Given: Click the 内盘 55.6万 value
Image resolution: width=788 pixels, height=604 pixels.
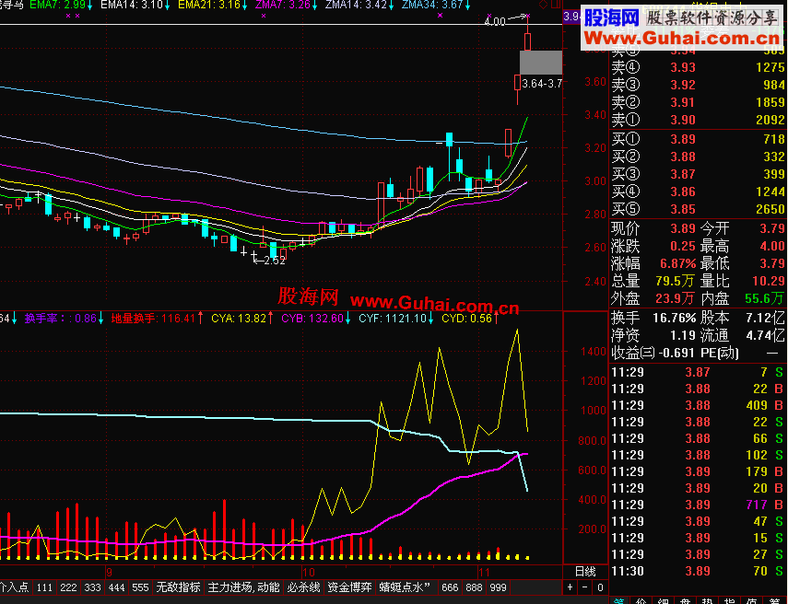Looking at the screenshot, I should [764, 298].
